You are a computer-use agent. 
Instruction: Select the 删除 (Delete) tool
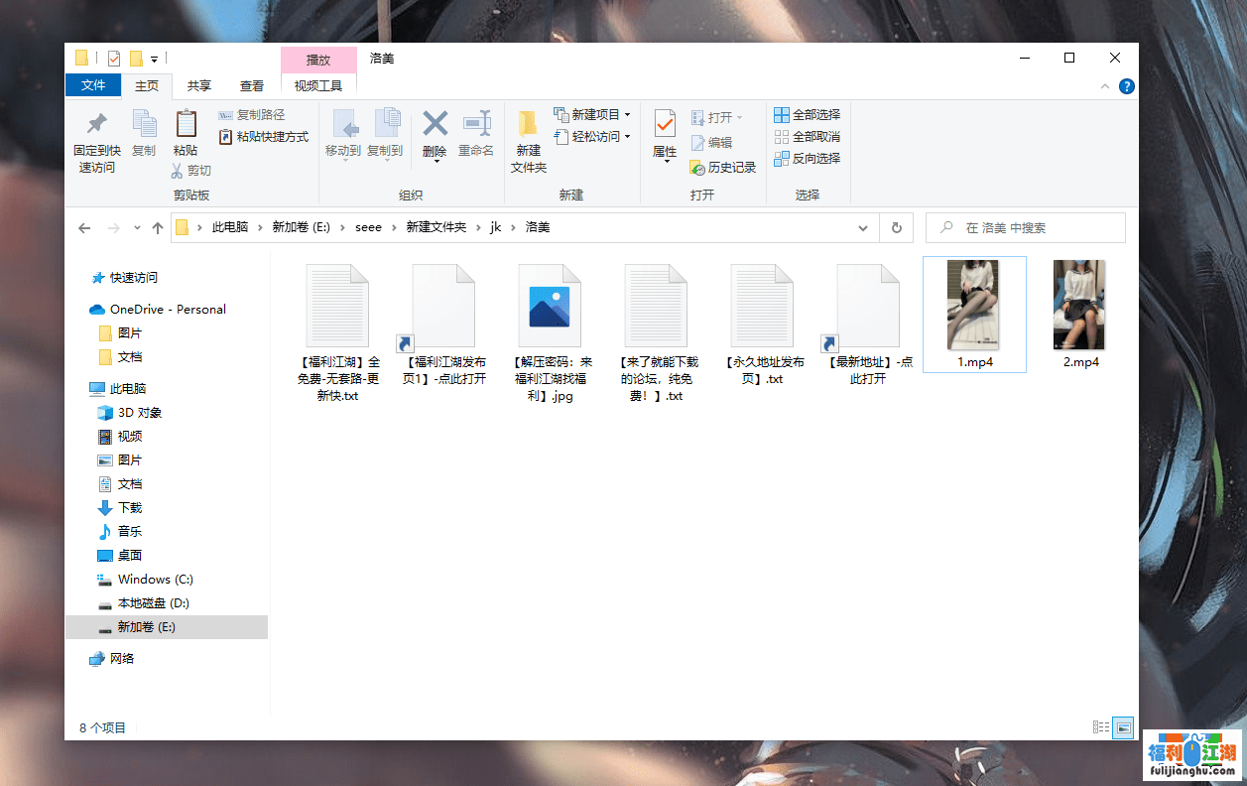435,129
